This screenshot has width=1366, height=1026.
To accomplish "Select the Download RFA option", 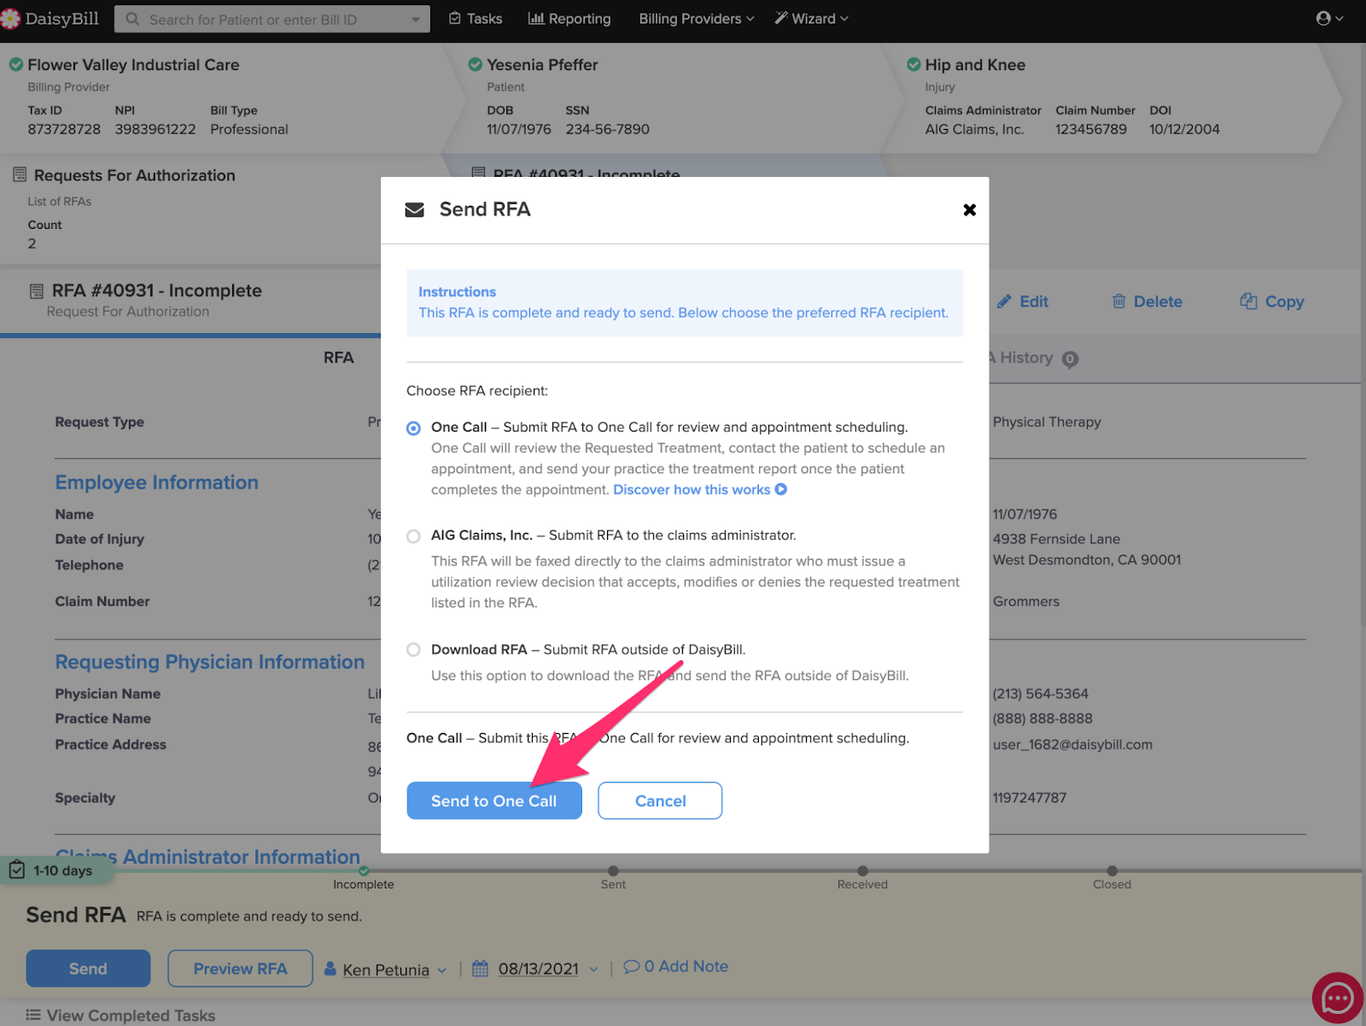I will tap(413, 650).
